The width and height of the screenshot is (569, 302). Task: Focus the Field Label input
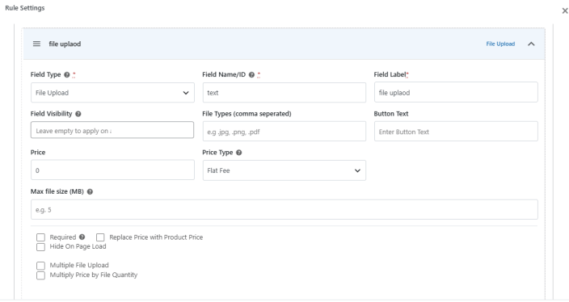[x=456, y=92]
